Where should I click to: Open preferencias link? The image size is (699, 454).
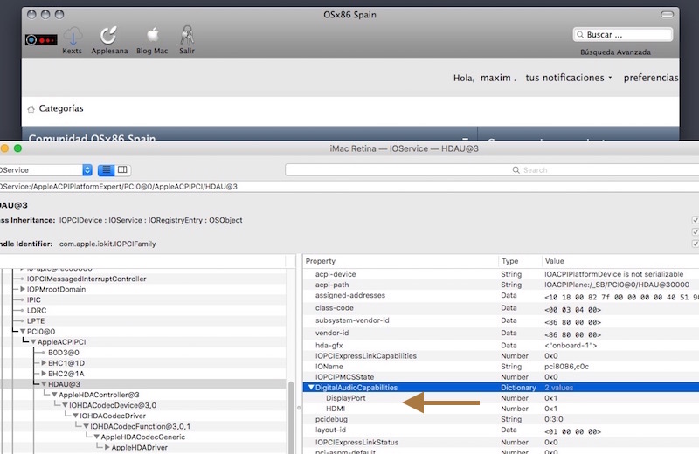[x=651, y=78]
